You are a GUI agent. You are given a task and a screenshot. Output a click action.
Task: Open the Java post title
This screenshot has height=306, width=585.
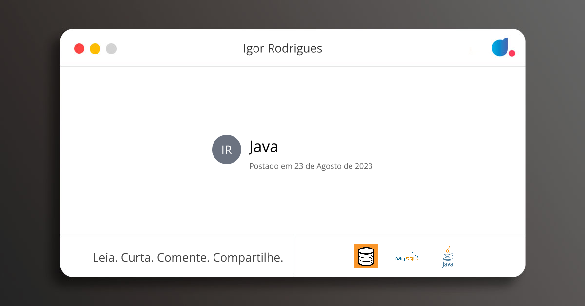point(263,146)
